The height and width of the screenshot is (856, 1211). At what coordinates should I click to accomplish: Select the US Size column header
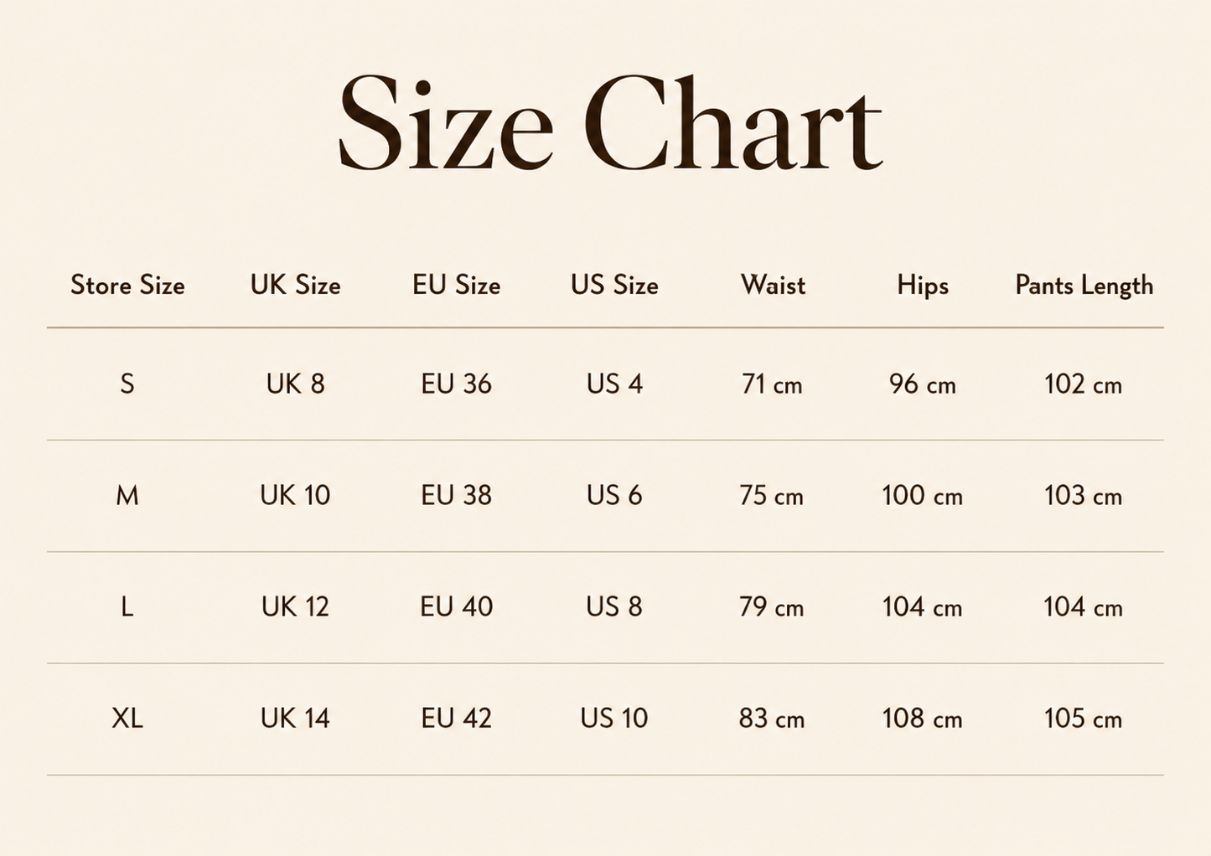[x=614, y=285]
